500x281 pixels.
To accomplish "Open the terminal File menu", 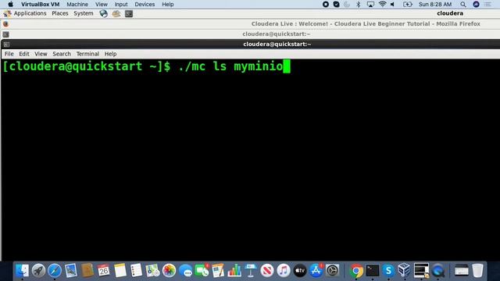I will (x=9, y=54).
